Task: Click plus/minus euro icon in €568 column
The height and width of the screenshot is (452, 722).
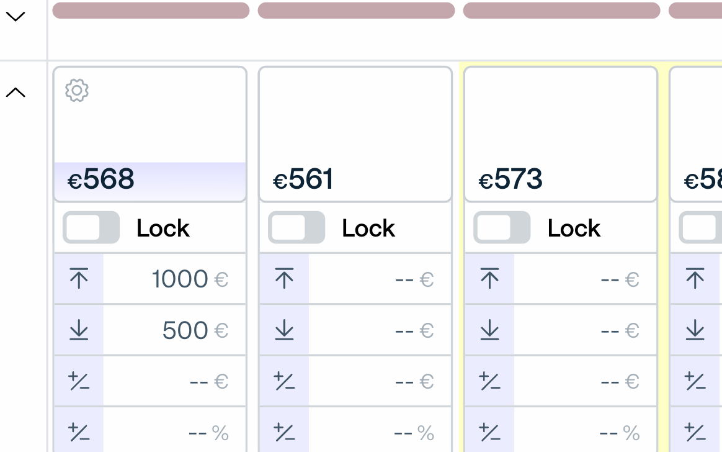Action: [79, 381]
